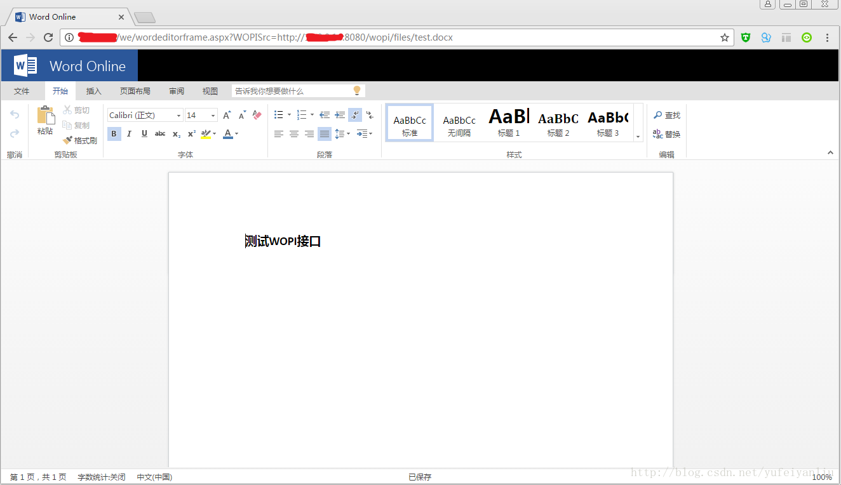Open the Chrome menu with three dots

pyautogui.click(x=827, y=37)
